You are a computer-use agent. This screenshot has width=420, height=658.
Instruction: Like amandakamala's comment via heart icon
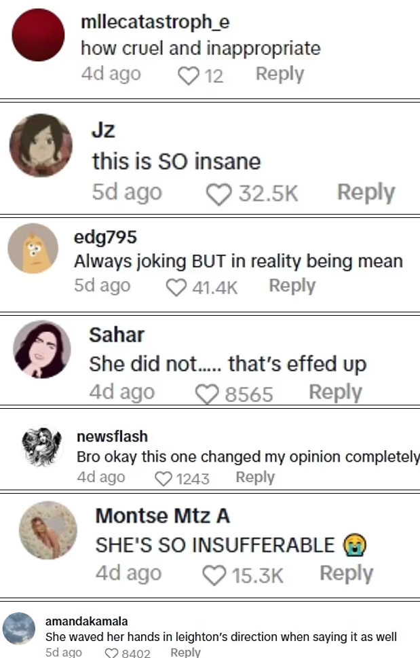112,653
